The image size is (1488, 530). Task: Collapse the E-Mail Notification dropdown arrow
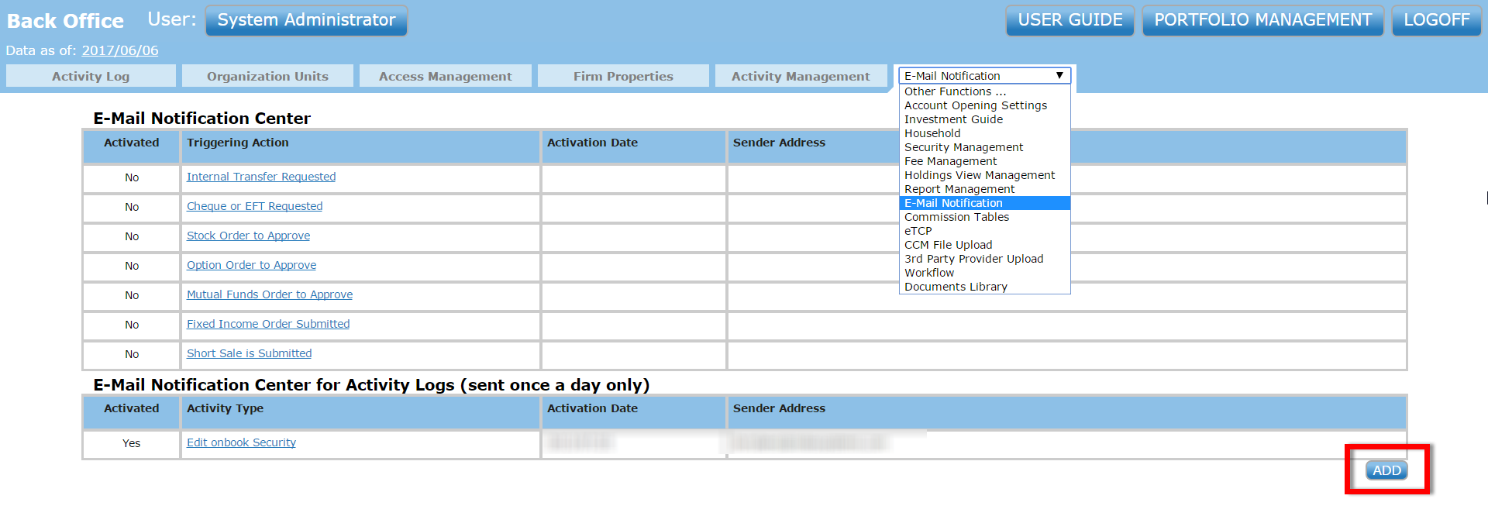tap(1059, 76)
